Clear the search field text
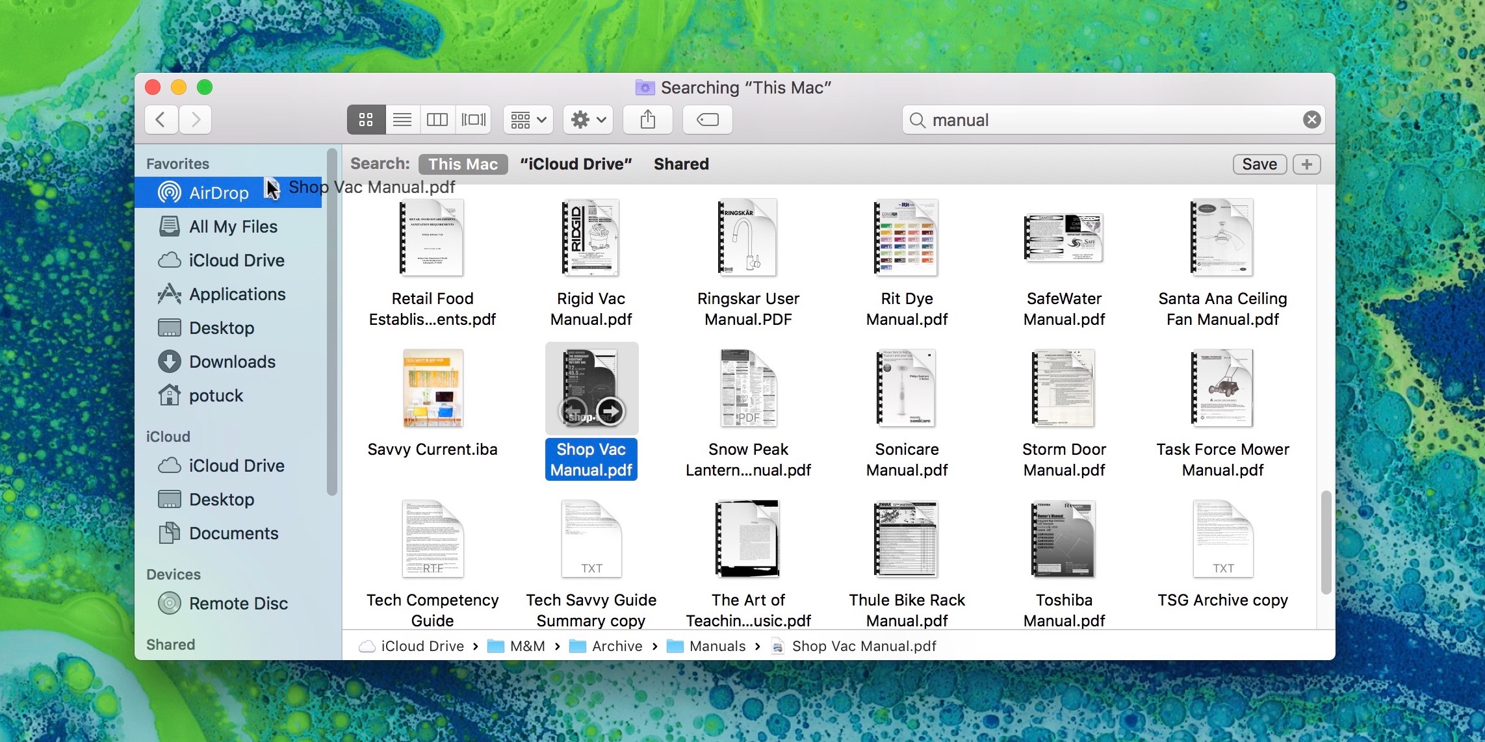1485x742 pixels. 1311,120
